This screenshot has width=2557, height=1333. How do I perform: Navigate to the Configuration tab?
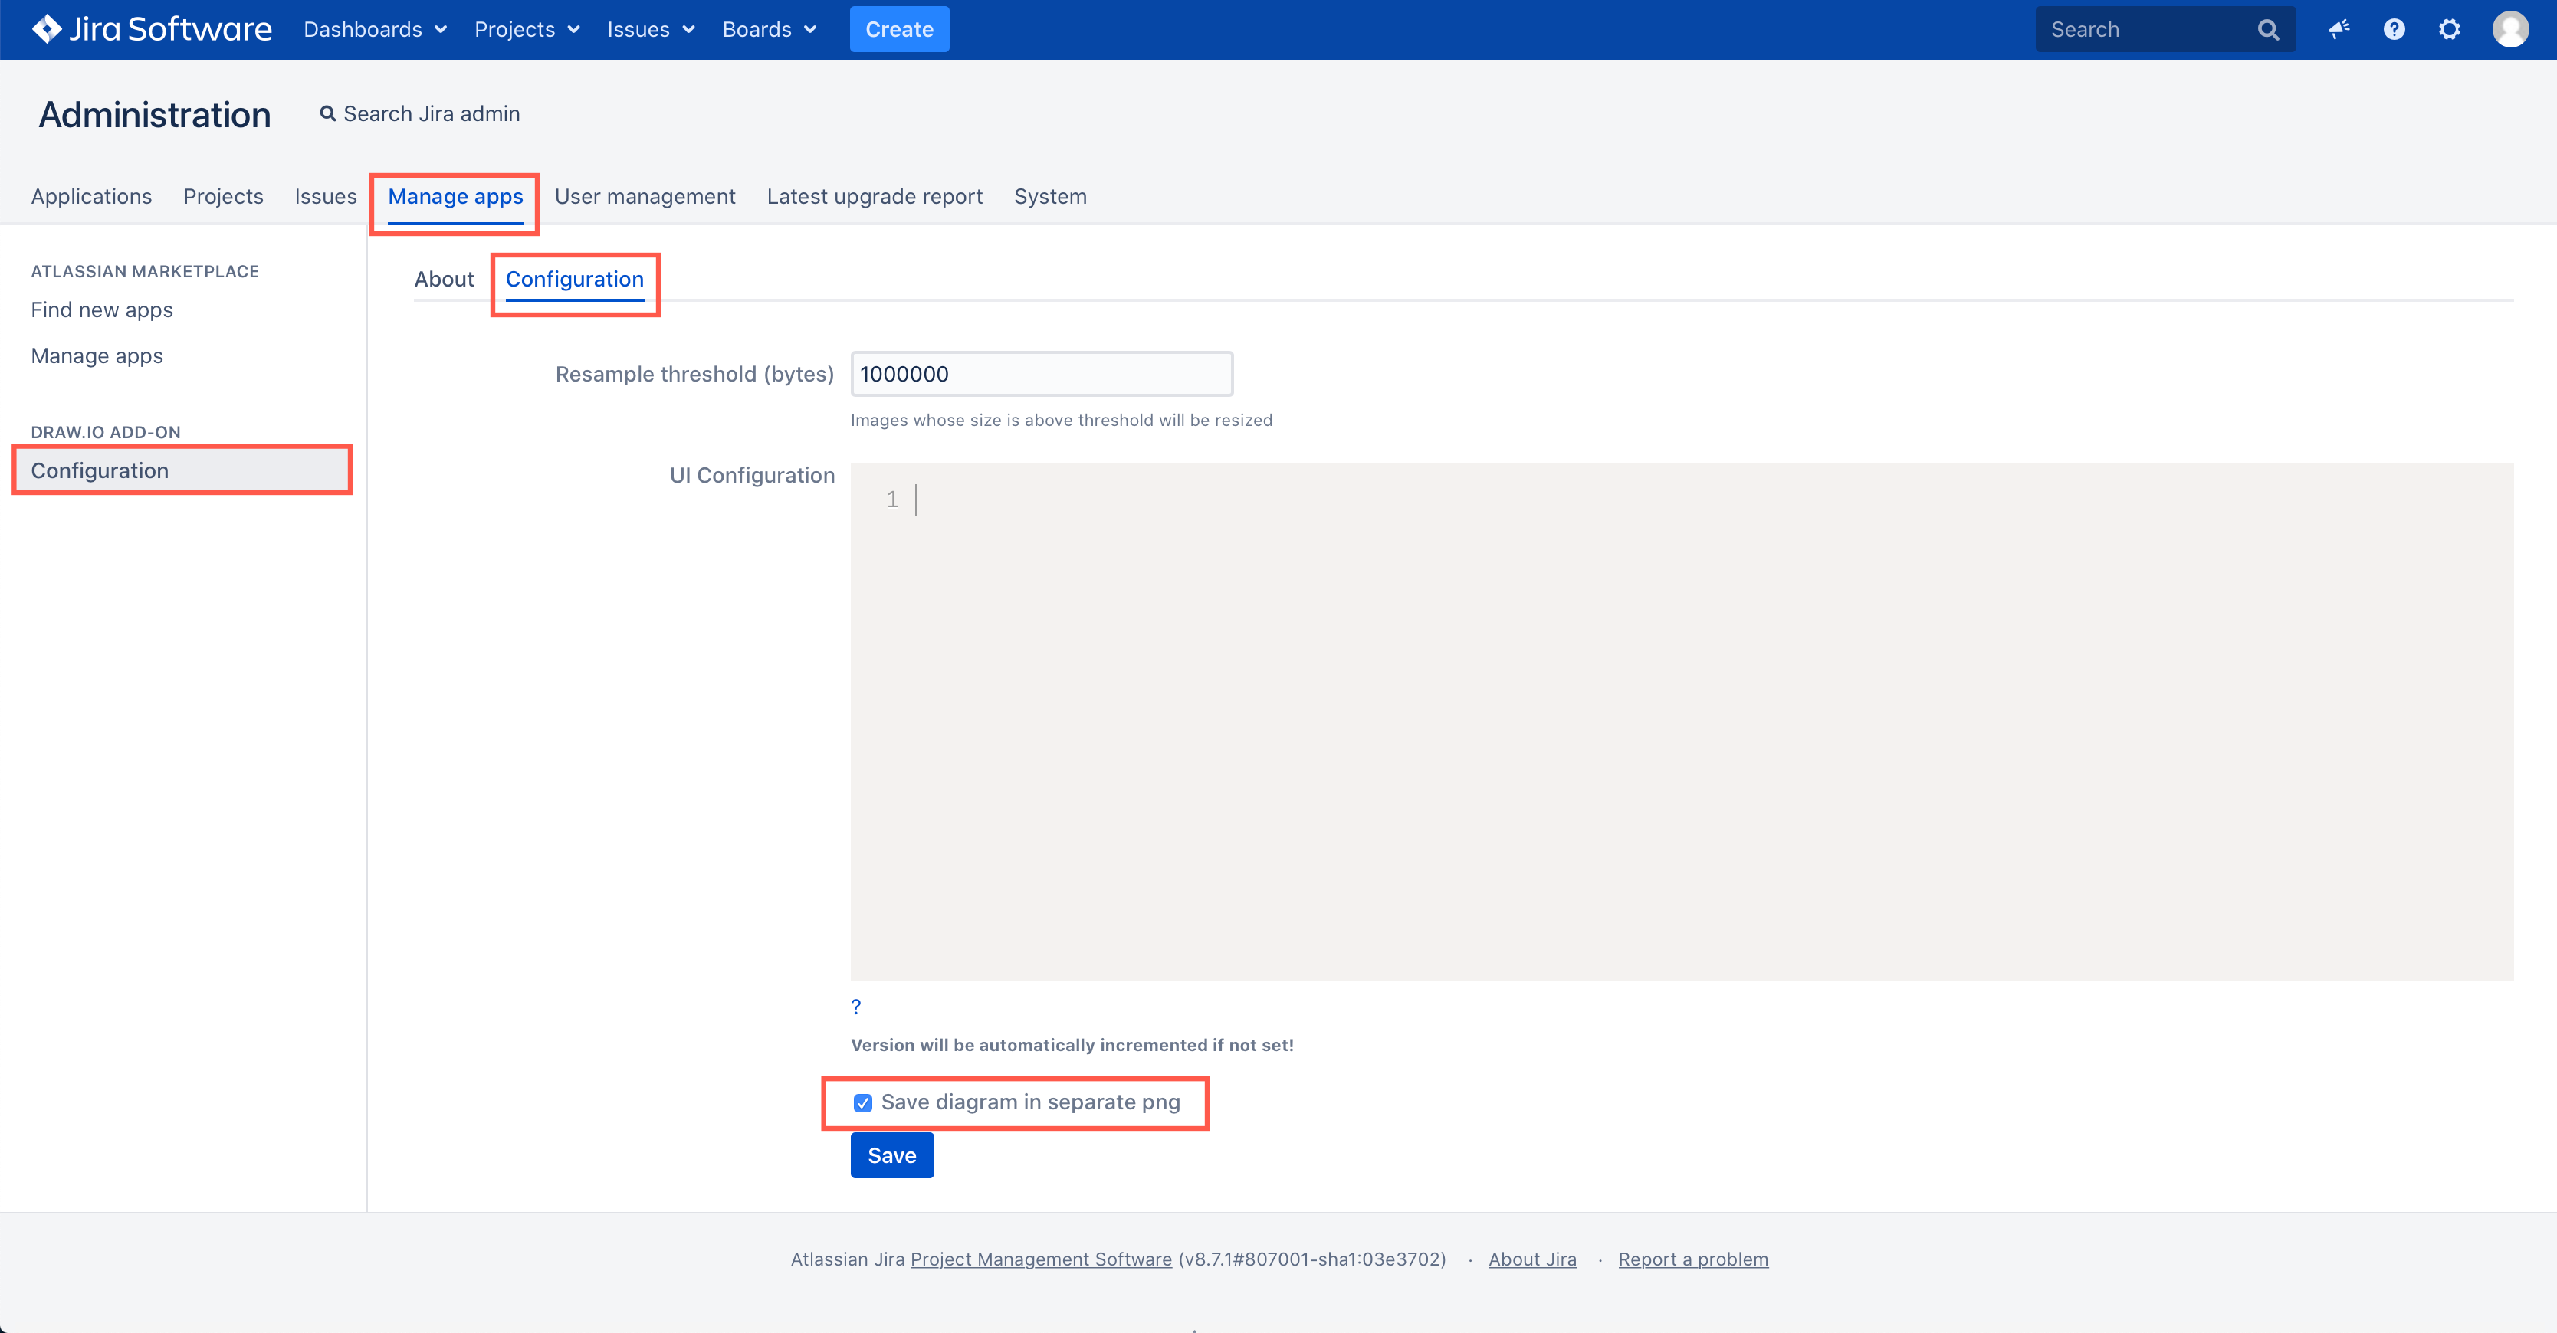(x=573, y=277)
